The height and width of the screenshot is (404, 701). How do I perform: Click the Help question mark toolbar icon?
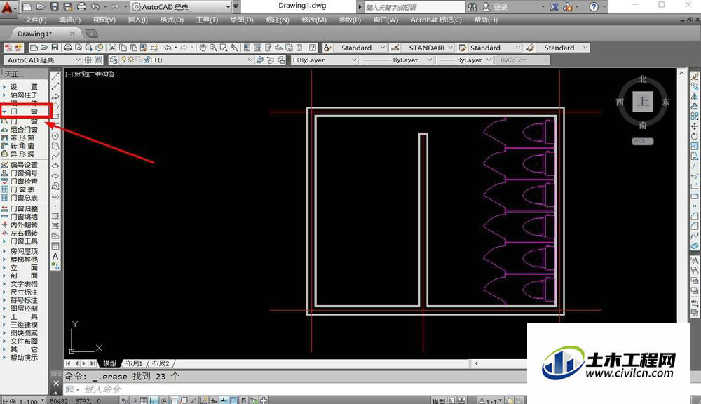click(313, 48)
